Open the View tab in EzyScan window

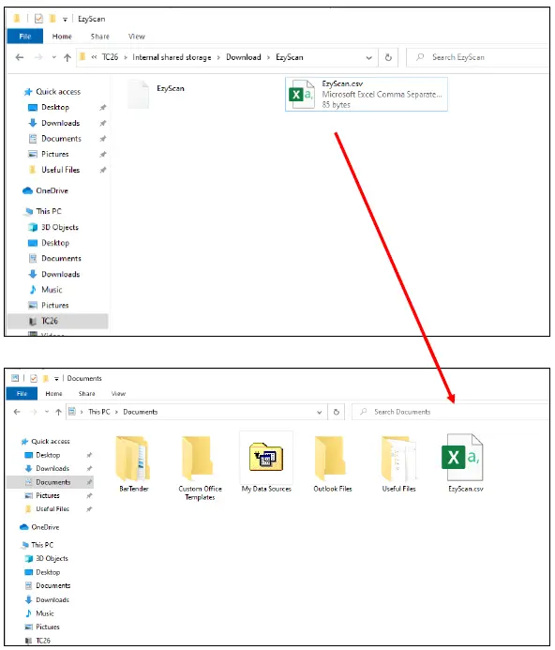[x=136, y=37]
